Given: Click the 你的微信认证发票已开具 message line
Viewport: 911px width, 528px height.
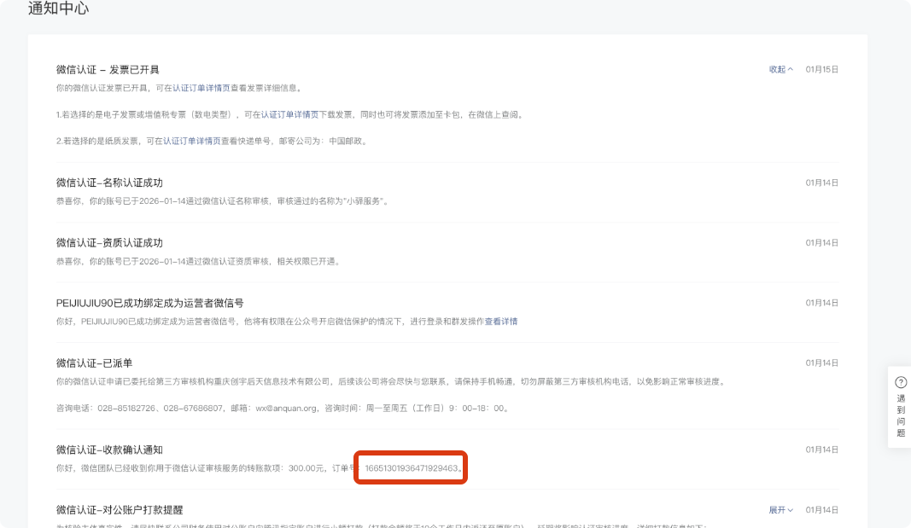Looking at the screenshot, I should [179, 88].
